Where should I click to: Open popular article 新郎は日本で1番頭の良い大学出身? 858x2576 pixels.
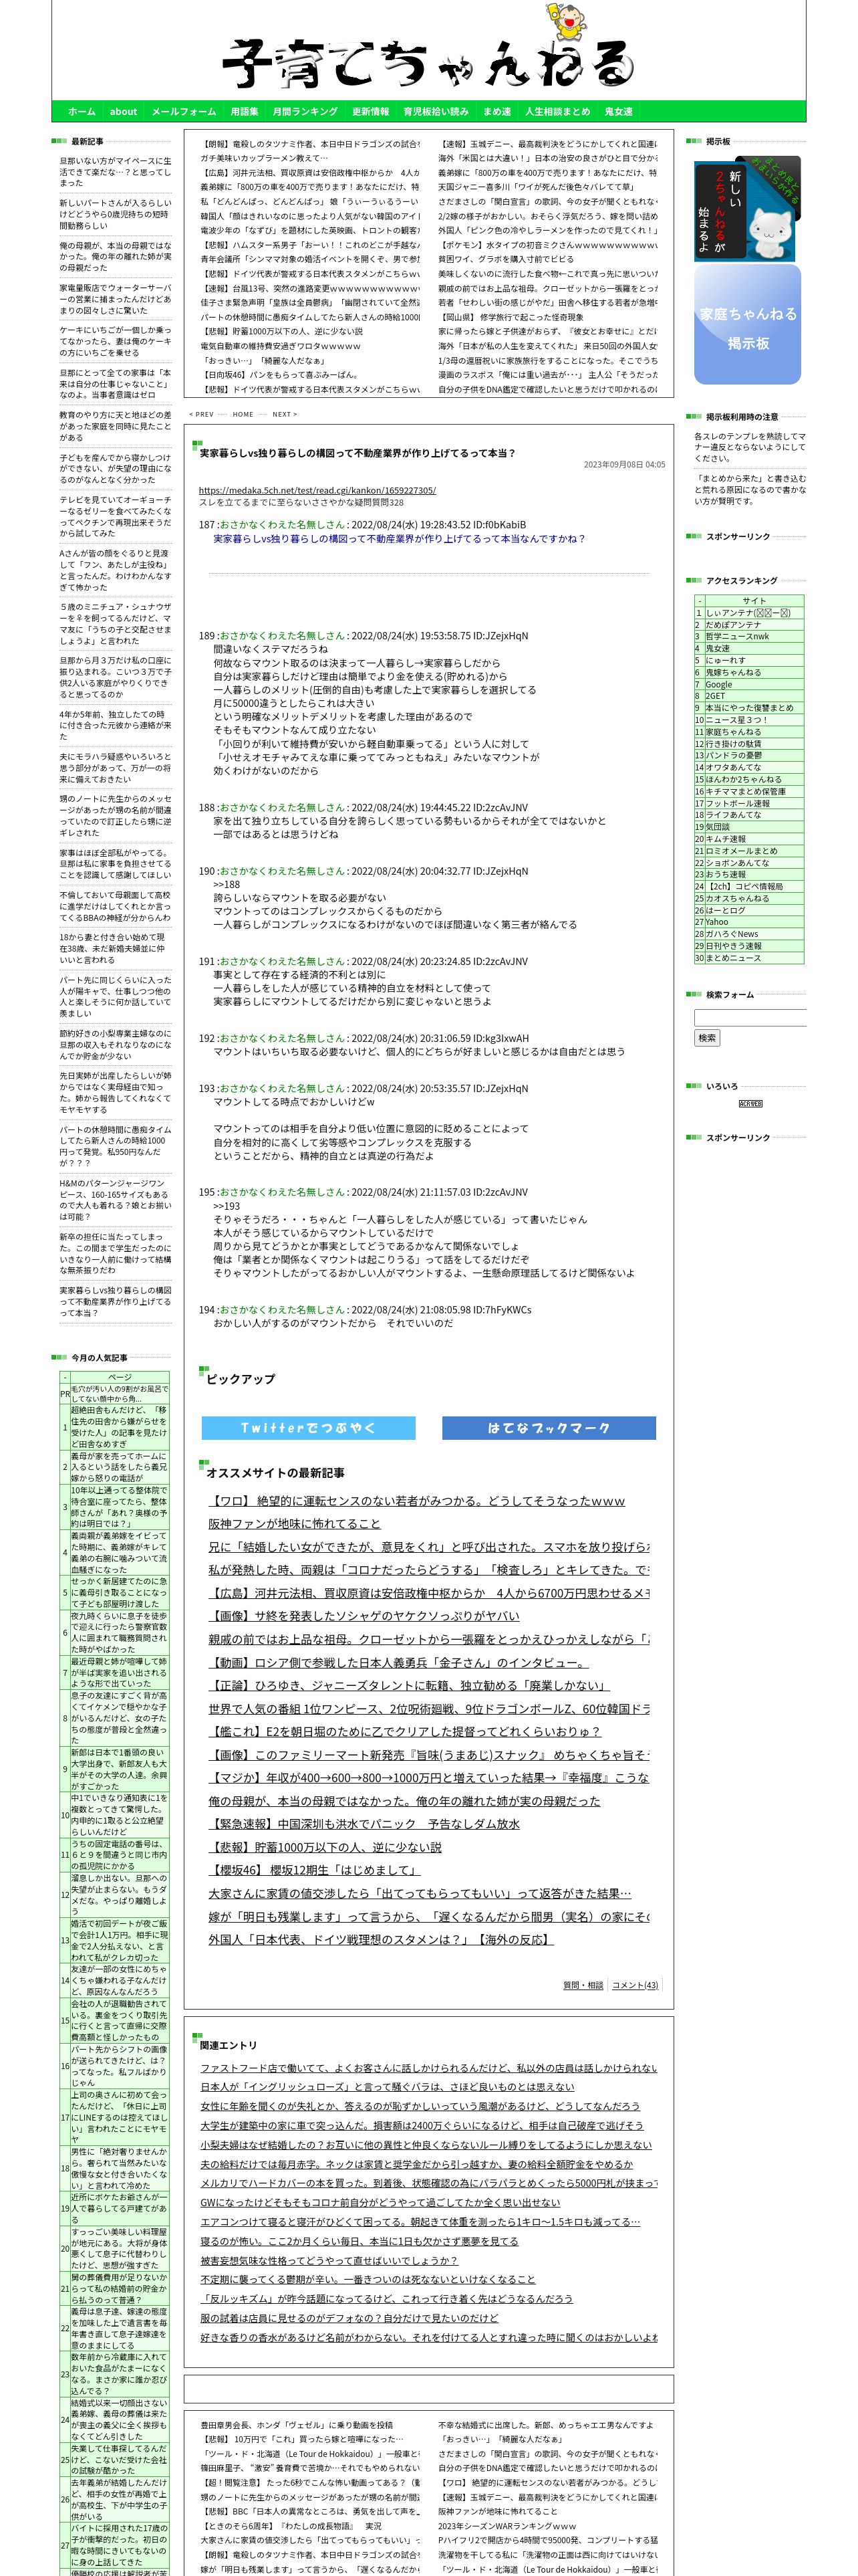tap(119, 1769)
